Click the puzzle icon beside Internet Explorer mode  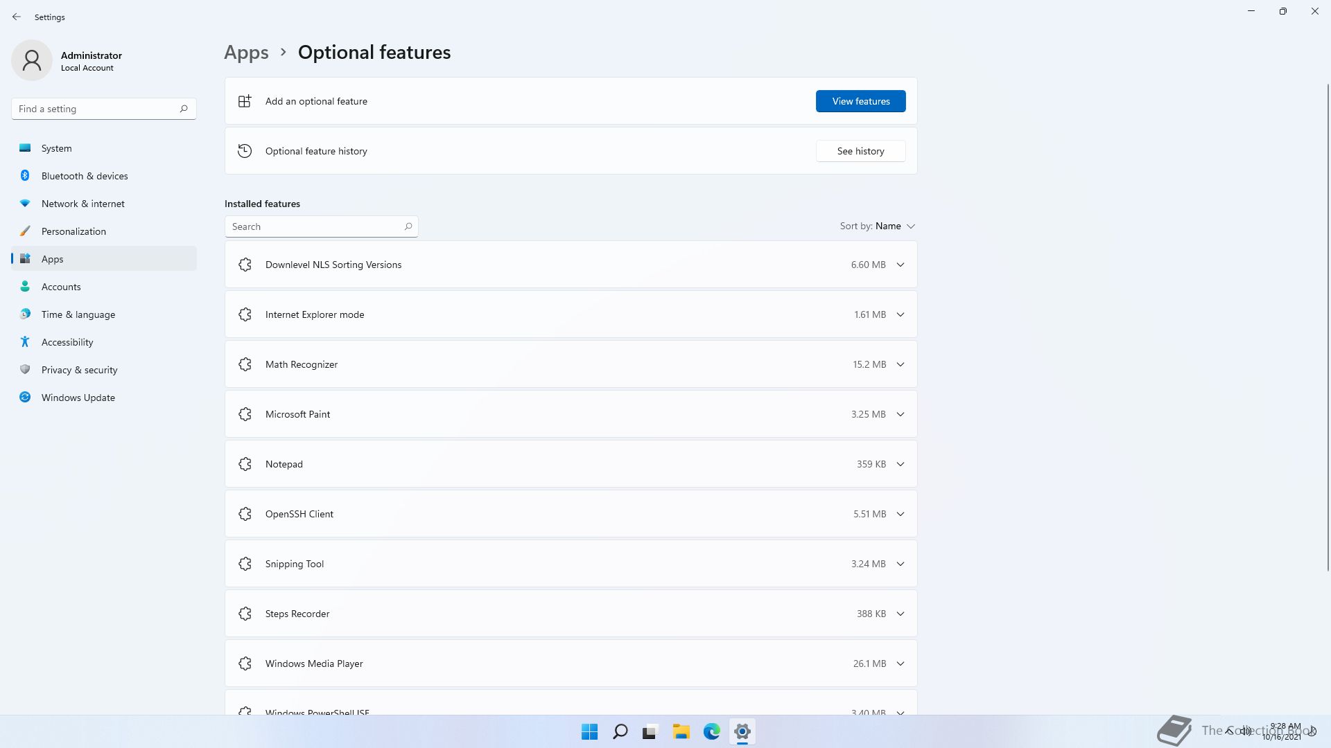(x=245, y=314)
